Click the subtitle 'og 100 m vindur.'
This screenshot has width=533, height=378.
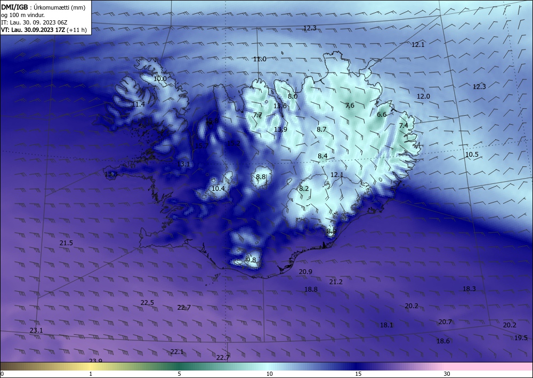pyautogui.click(x=23, y=15)
